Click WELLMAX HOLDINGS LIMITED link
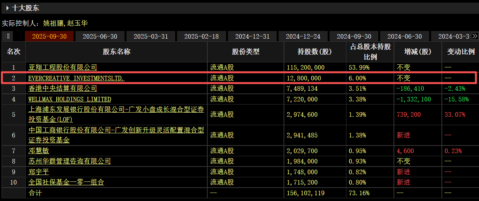Screen dimensions: 479x201 click(70, 99)
